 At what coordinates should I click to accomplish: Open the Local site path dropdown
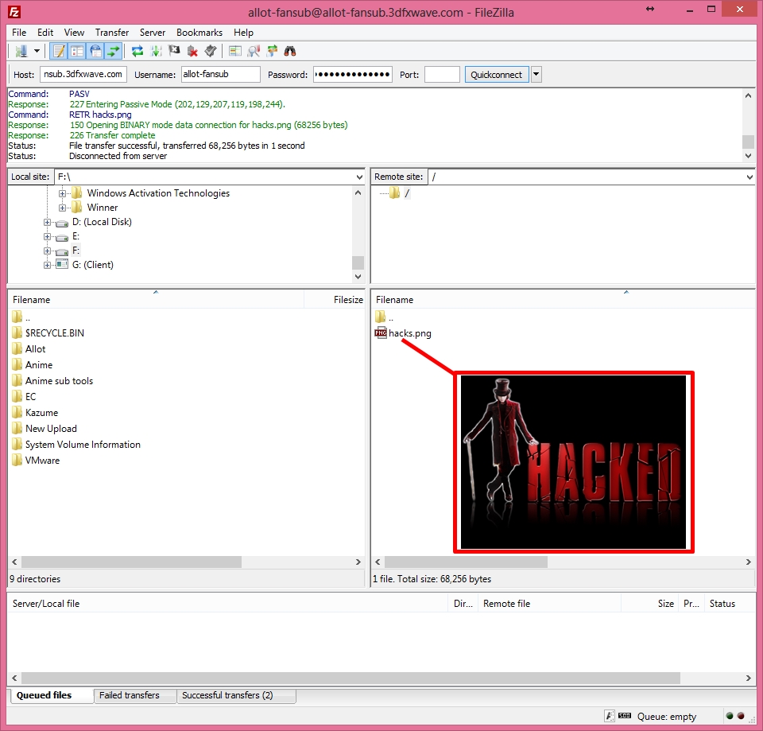pos(359,177)
